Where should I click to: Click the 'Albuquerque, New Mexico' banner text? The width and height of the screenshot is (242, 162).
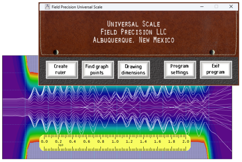134,40
